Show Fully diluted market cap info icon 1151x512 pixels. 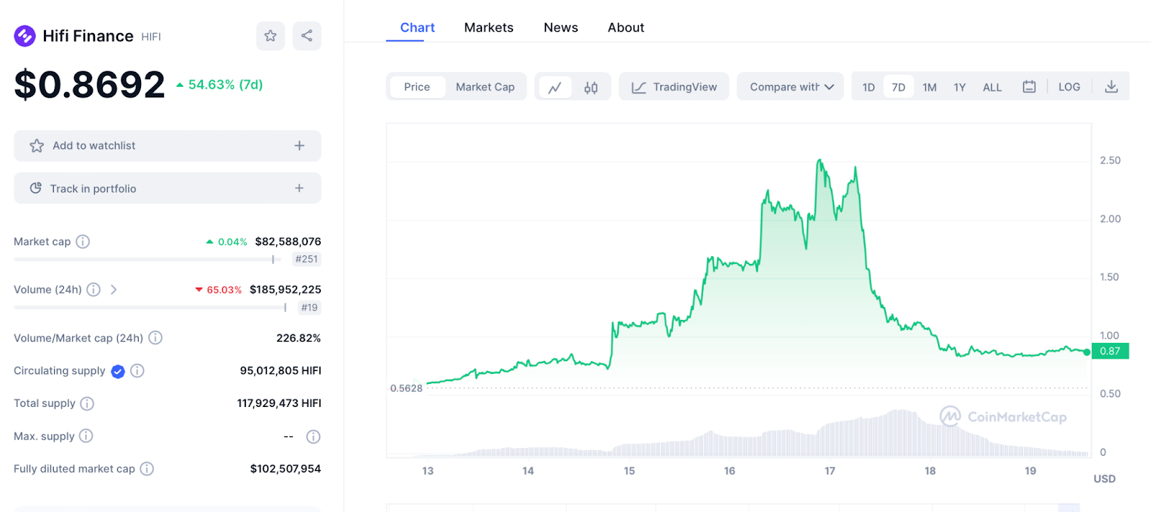tap(147, 469)
